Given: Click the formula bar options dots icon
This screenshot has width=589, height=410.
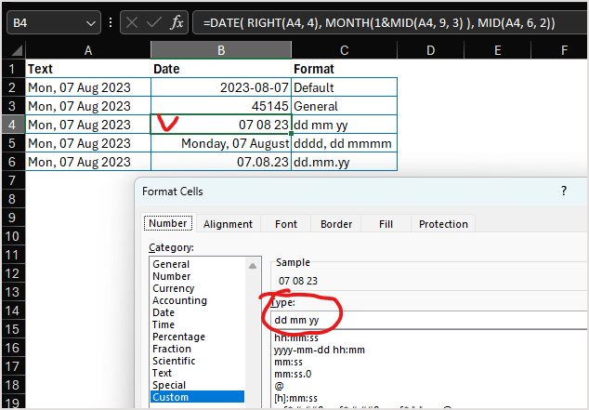Looking at the screenshot, I should tap(111, 23).
